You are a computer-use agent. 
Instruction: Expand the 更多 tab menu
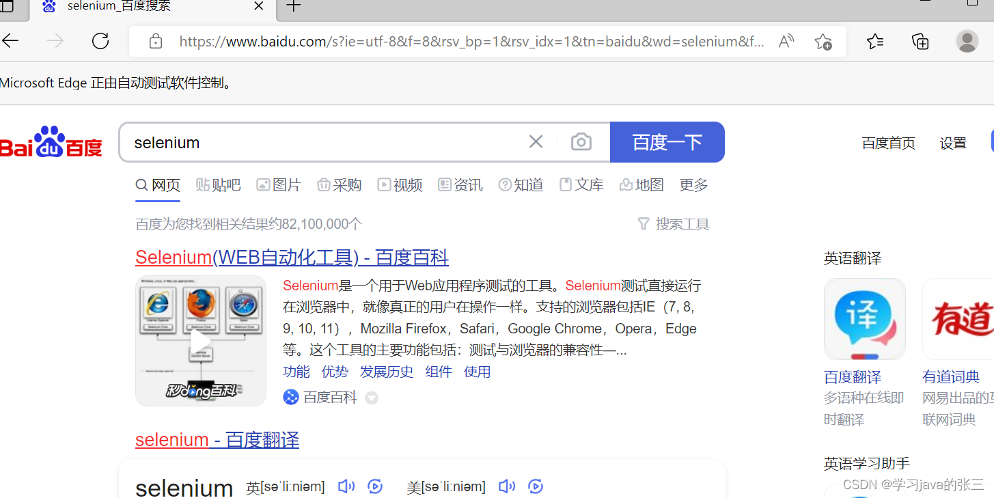point(693,185)
